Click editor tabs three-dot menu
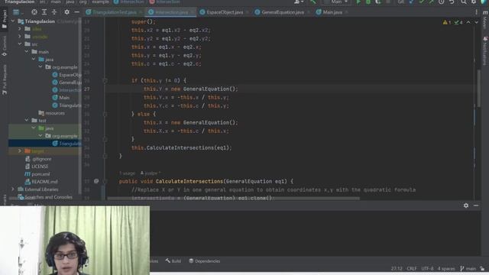The image size is (489, 275). (476, 12)
